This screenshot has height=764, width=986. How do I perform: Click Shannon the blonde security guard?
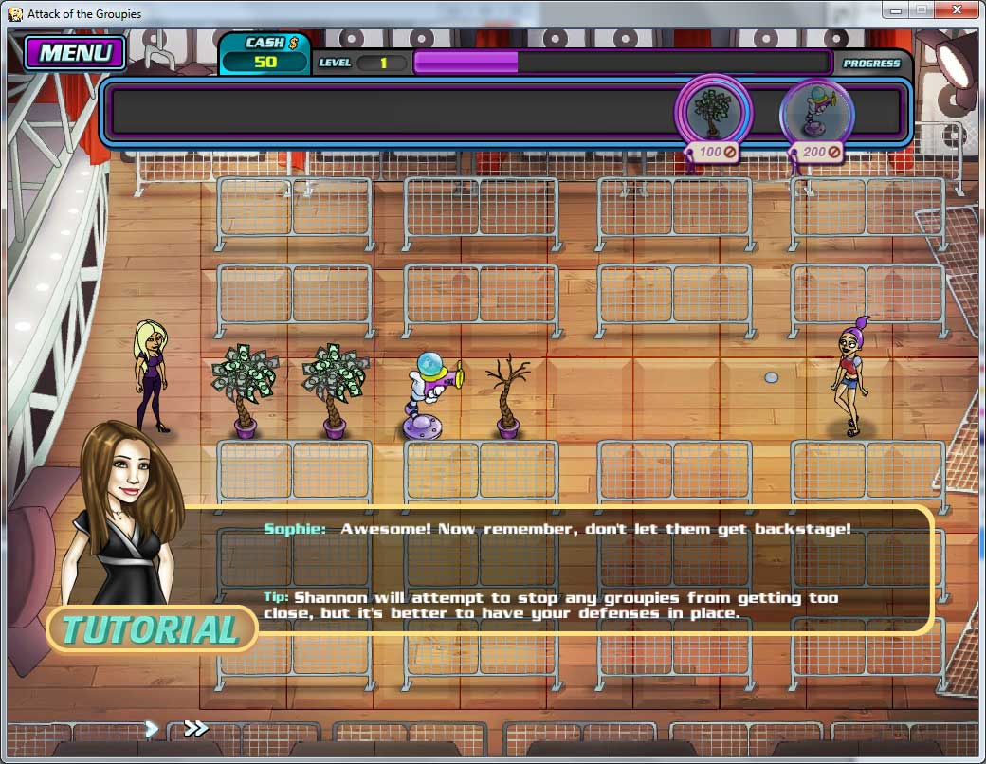click(x=152, y=375)
